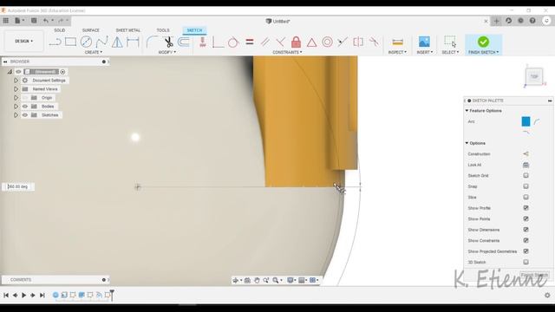The height and width of the screenshot is (312, 555).
Task: Apply the Fix/Unfix lock constraint
Action: [296, 42]
